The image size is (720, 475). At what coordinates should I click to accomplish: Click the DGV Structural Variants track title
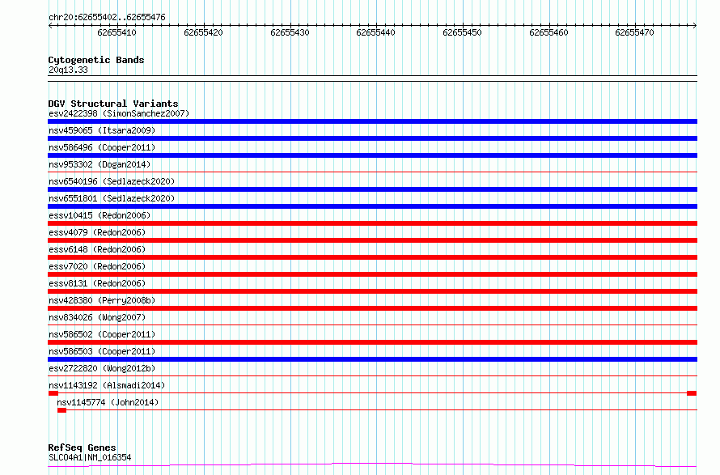(113, 104)
